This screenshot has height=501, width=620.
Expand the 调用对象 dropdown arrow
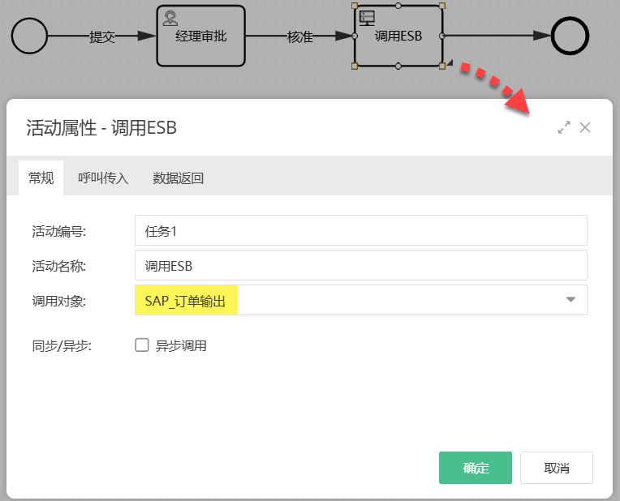coord(570,300)
